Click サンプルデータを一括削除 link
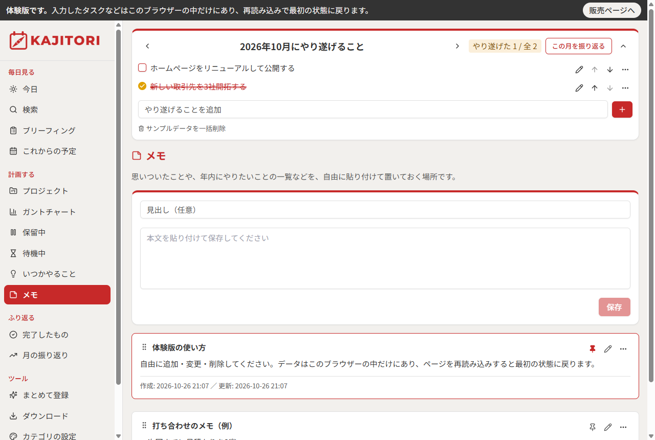655x440 pixels. click(182, 128)
